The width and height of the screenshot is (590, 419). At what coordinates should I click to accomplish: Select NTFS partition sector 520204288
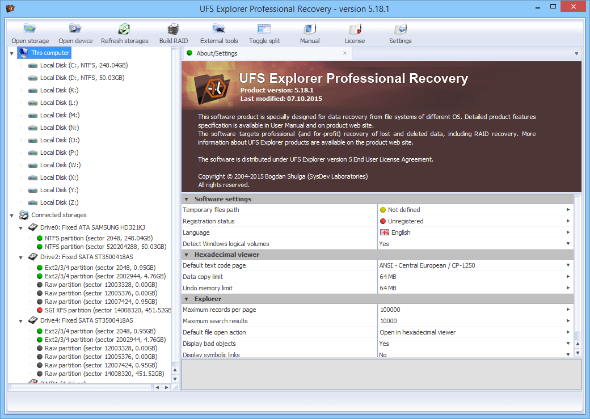[106, 247]
